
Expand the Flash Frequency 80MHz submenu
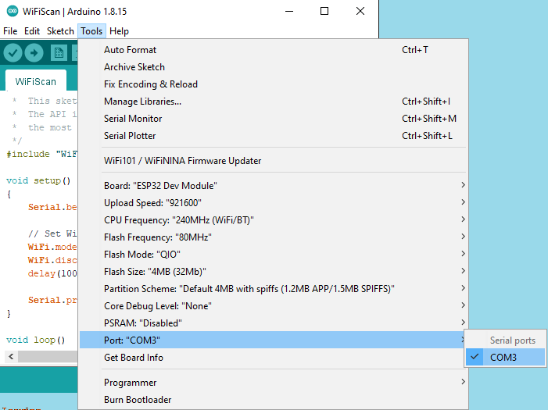coord(274,237)
